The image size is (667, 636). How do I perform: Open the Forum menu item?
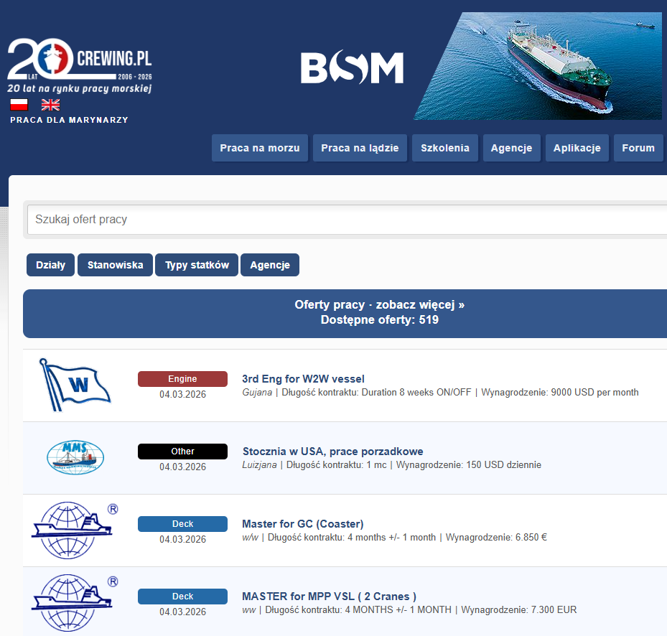[x=638, y=148]
